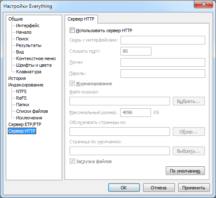This screenshot has width=216, height=198.
Task: Click the Применить button
Action: pos(194,188)
